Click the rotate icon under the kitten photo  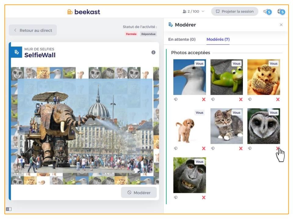[x=213, y=148]
